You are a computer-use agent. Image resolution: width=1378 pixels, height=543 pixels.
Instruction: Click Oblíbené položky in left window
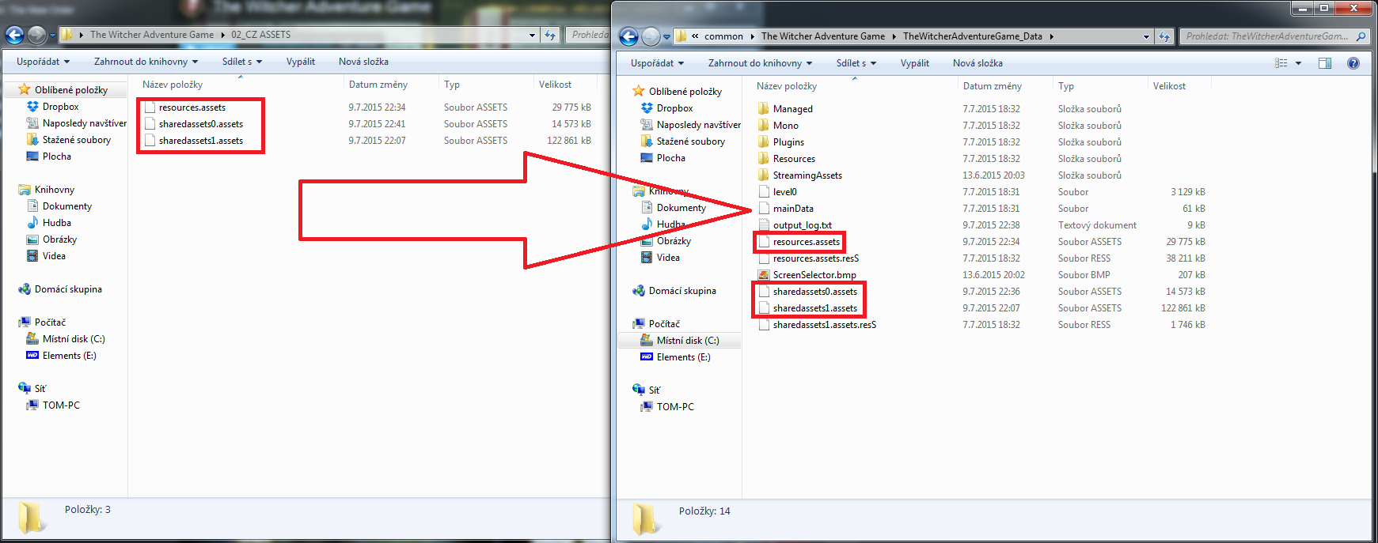[70, 90]
